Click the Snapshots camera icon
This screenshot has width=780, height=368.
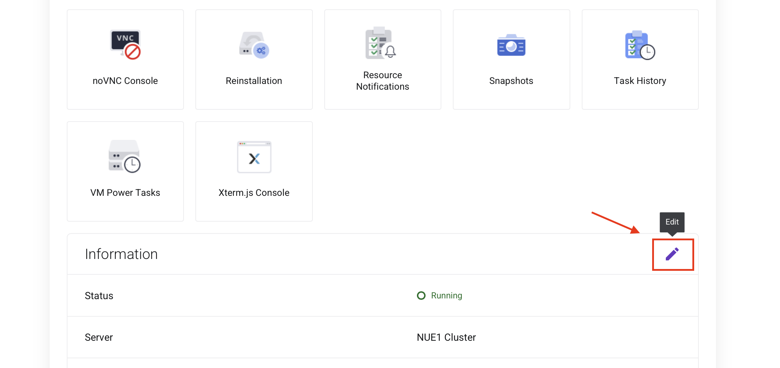[511, 45]
